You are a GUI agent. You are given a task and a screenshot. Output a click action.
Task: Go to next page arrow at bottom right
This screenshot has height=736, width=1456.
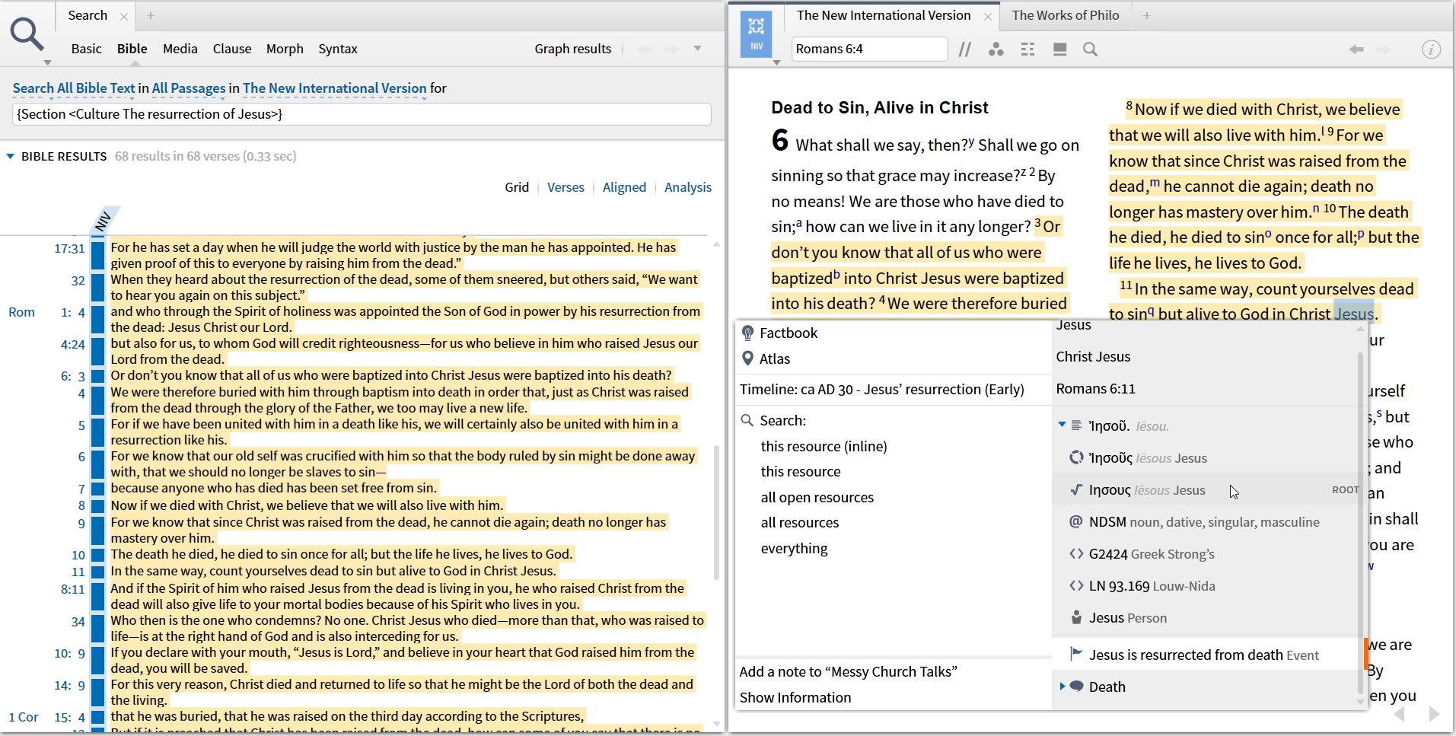click(x=1434, y=714)
